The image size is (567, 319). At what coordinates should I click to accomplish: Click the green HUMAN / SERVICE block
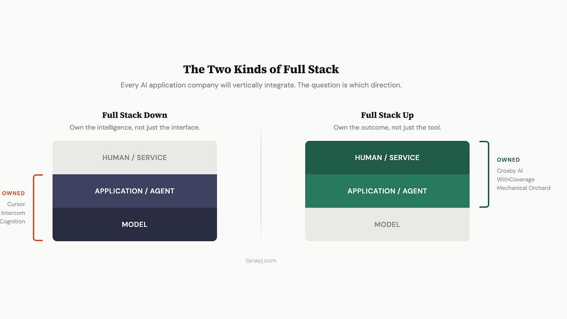coord(387,157)
